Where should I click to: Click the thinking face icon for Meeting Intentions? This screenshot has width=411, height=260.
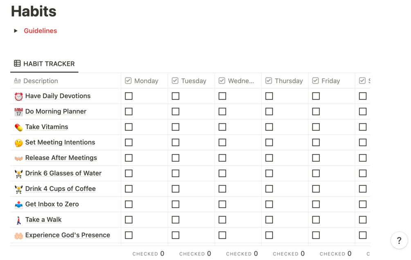coord(19,143)
